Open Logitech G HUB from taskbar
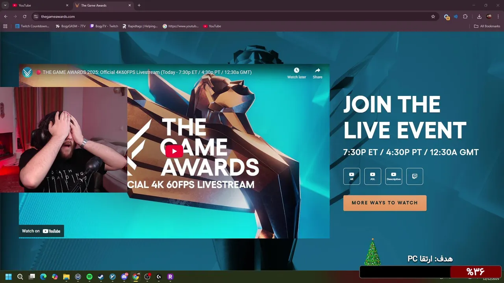Image resolution: width=504 pixels, height=283 pixels. [x=159, y=277]
